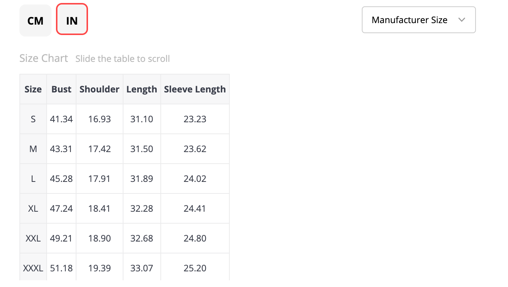Click the Bust column header

62,89
